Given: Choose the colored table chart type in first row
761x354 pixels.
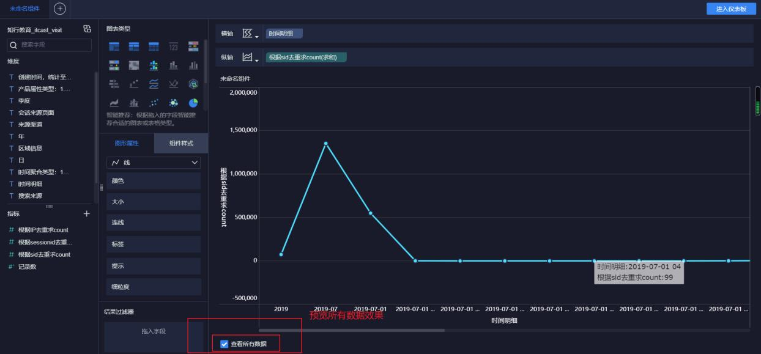Looking at the screenshot, I should tap(193, 46).
